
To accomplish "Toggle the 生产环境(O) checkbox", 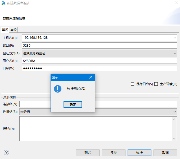I will click(156, 84).
